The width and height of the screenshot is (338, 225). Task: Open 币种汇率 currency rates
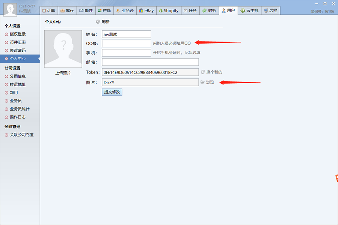click(18, 42)
